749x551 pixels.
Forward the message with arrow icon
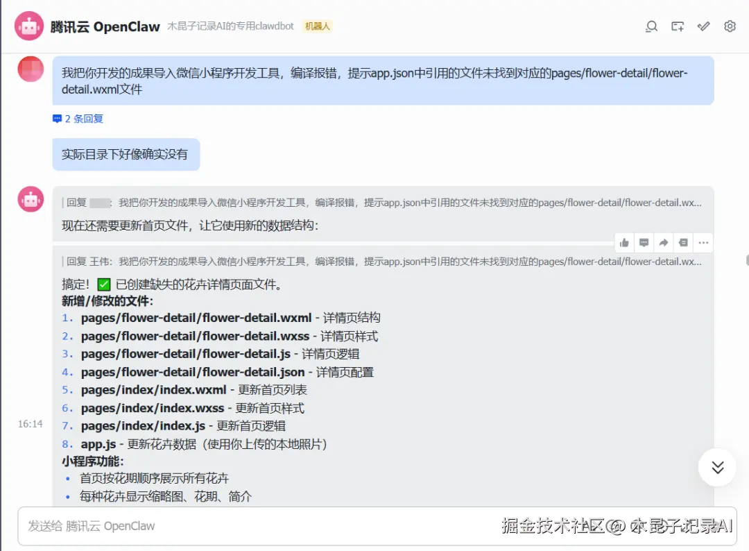[664, 243]
